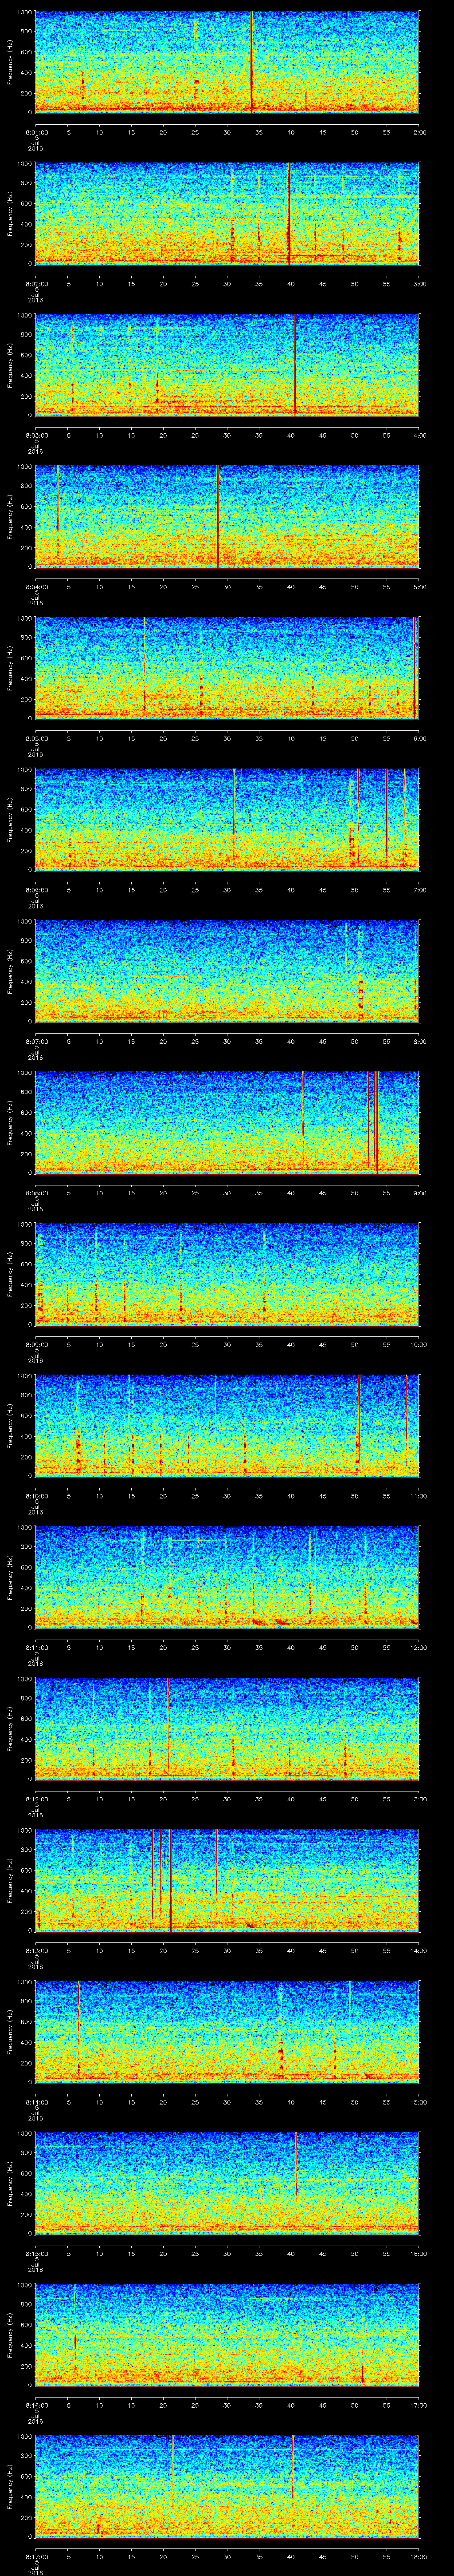Viewport: 454px width, 2576px height.
Task: Click the spectrogram panel starting at 8:05:00
Action: click(x=227, y=668)
